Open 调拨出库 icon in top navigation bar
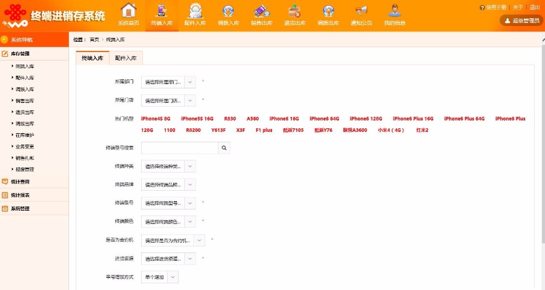Screen dimensions: 545x290 (x=328, y=10)
